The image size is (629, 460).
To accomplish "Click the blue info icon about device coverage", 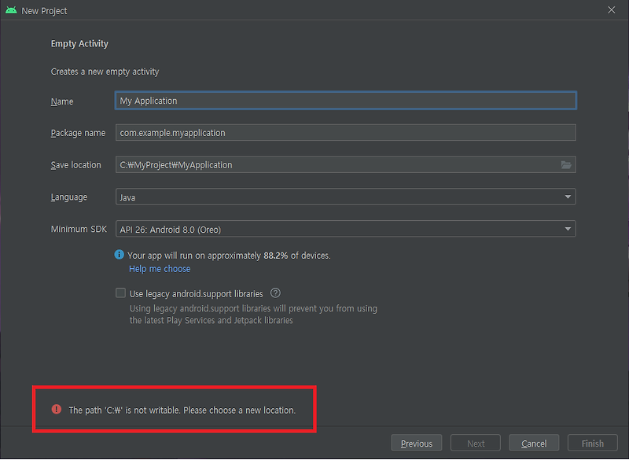I will pos(120,255).
